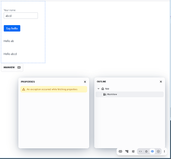The width and height of the screenshot is (171, 159).
Task: Switch to debug mode bug icon
Action: (146, 151)
